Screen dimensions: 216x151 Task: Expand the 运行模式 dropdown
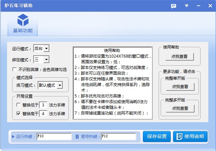point(46,48)
